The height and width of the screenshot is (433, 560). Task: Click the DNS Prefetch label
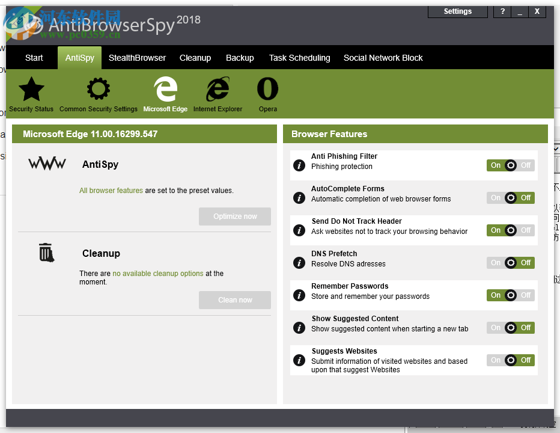334,254
